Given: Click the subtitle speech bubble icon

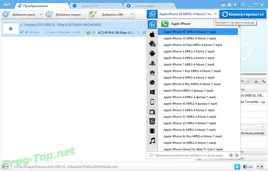Looking at the screenshot, I should 144,32.
